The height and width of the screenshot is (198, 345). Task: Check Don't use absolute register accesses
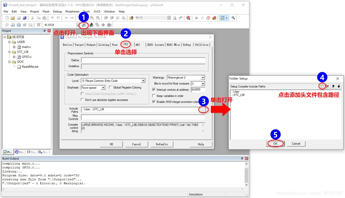(83, 100)
